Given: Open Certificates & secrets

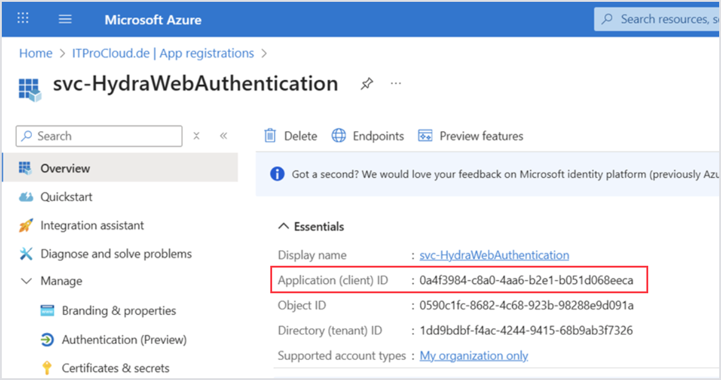Looking at the screenshot, I should click(x=115, y=368).
